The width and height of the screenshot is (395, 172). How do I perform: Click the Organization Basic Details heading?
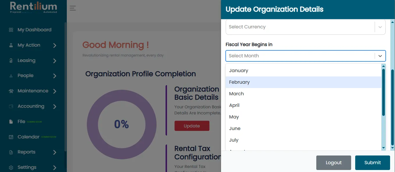coord(197,93)
